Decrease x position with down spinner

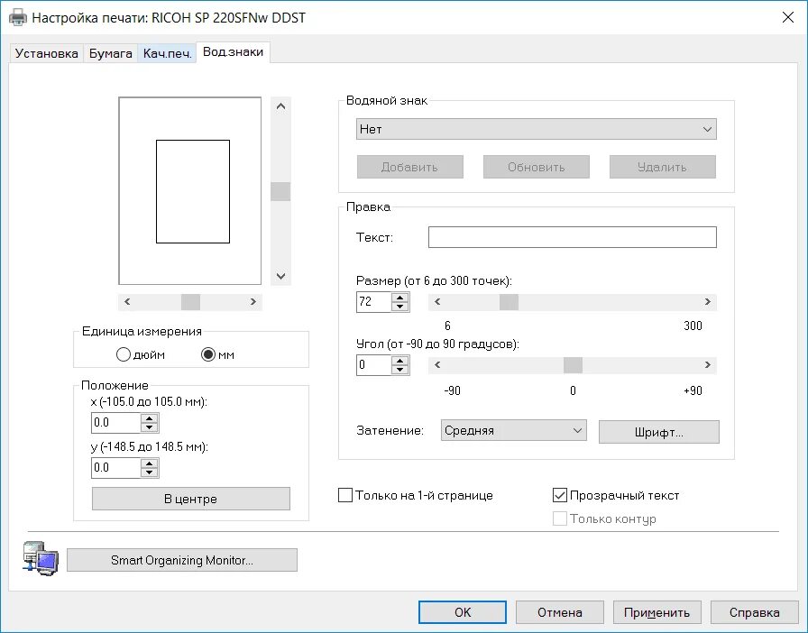point(150,427)
